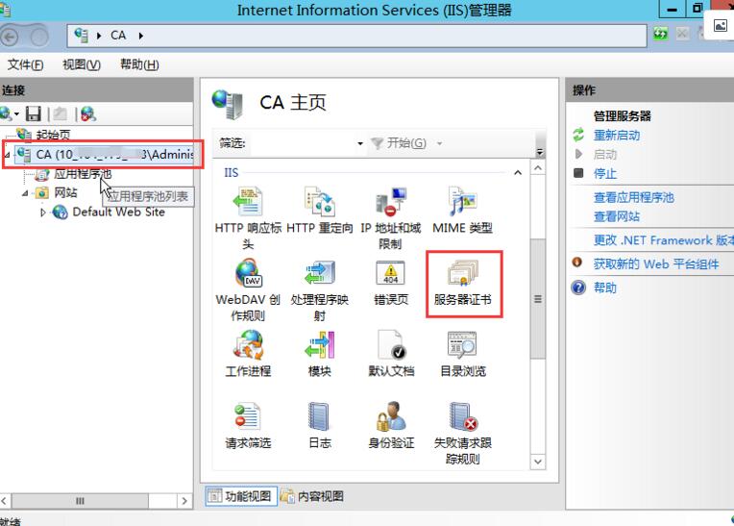The image size is (734, 526).
Task: Open the 筛选 filter dropdown
Action: [360, 144]
